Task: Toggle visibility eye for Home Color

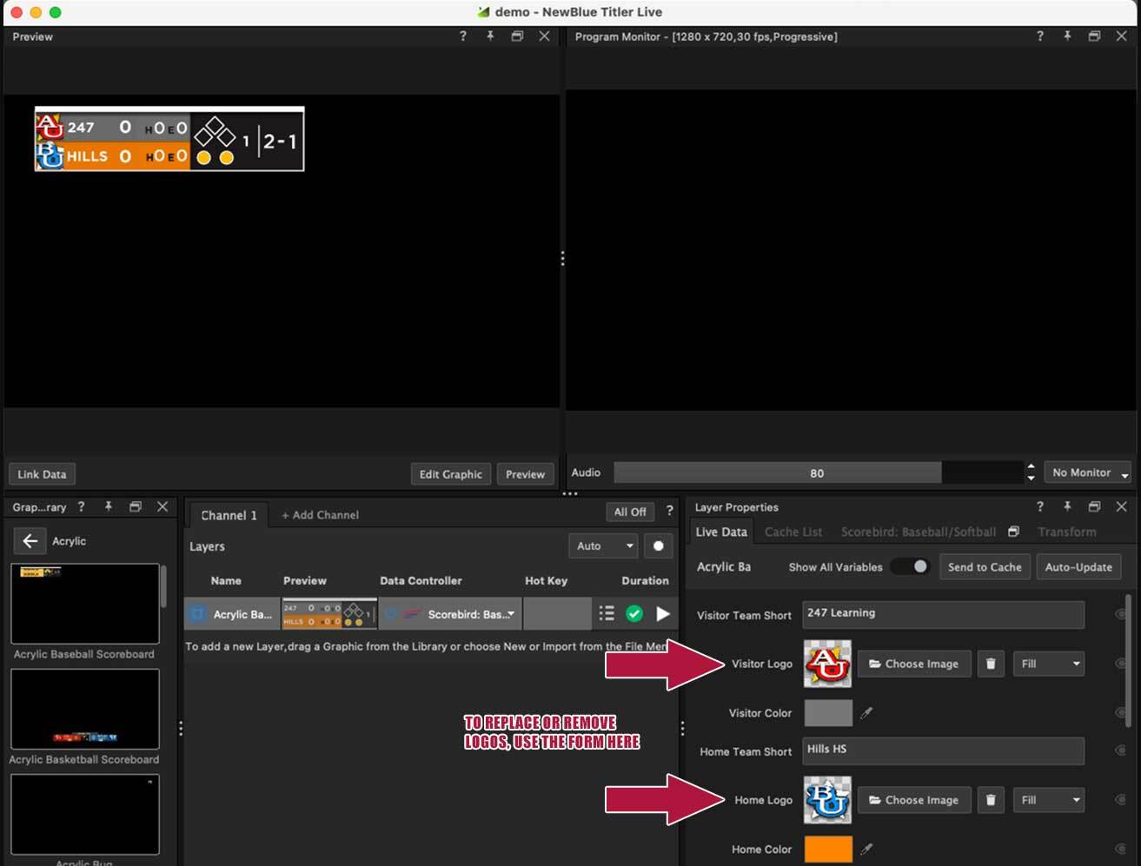Action: (1121, 849)
